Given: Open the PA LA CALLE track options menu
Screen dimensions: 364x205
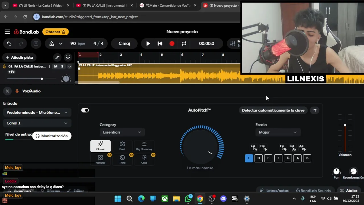Looking at the screenshot, I should tap(49, 66).
